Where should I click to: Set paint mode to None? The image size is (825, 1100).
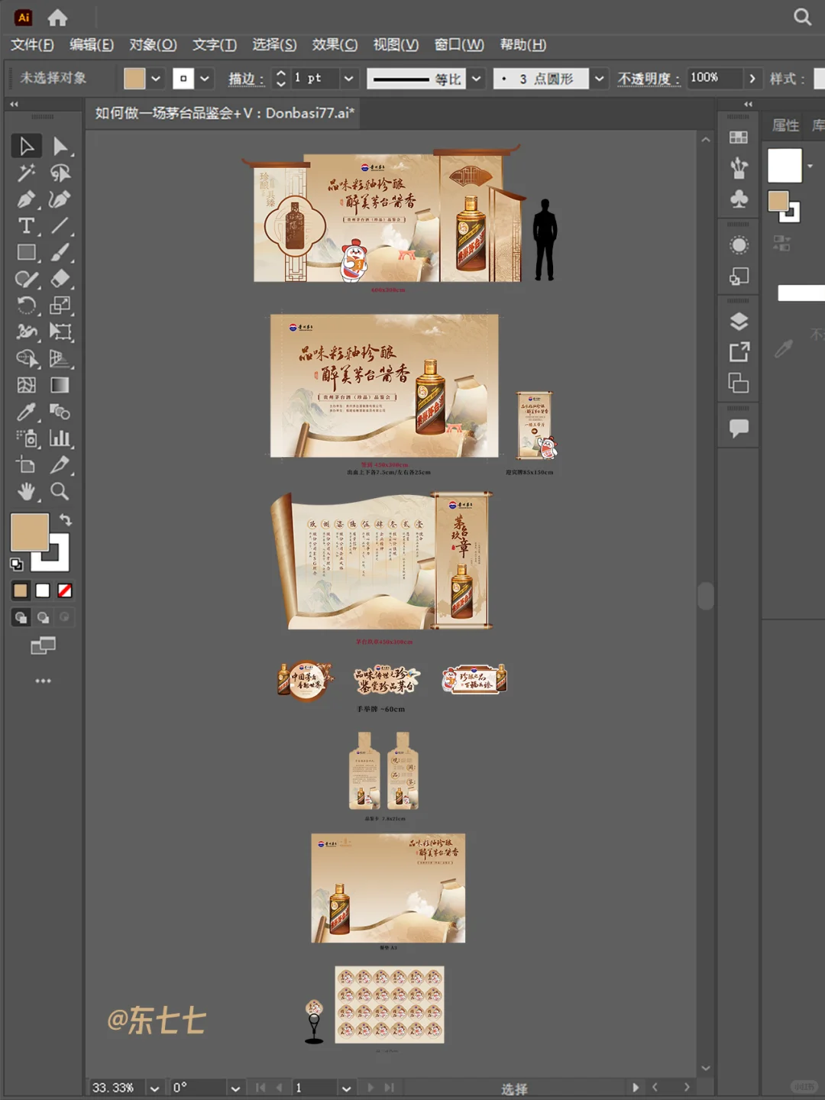click(65, 590)
